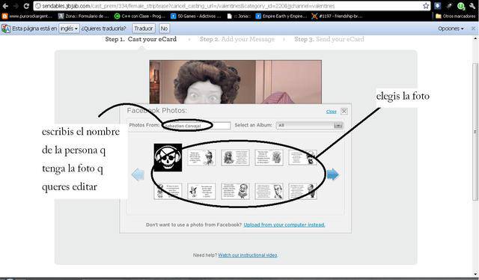Select fourth photo thumbnail in bottom row
Image resolution: width=479 pixels, height=280 pixels.
[x=269, y=192]
